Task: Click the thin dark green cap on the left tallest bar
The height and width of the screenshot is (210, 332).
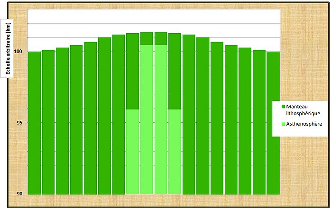Action: [147, 38]
